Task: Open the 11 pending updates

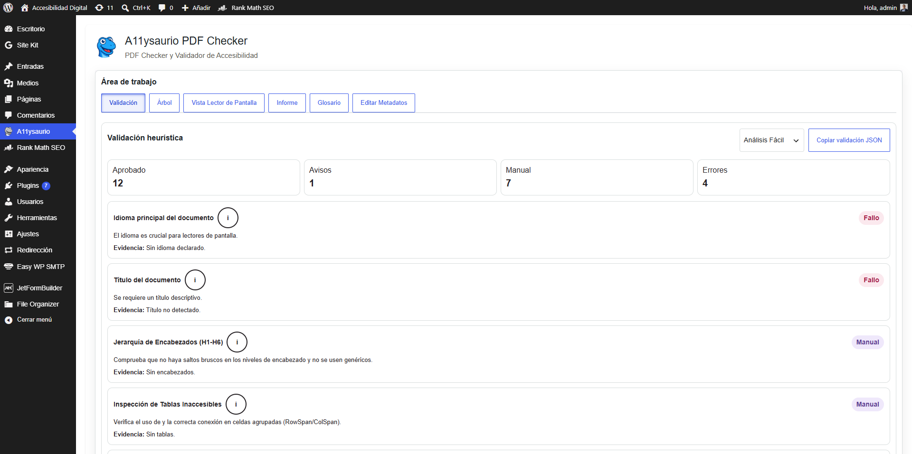Action: pos(104,8)
